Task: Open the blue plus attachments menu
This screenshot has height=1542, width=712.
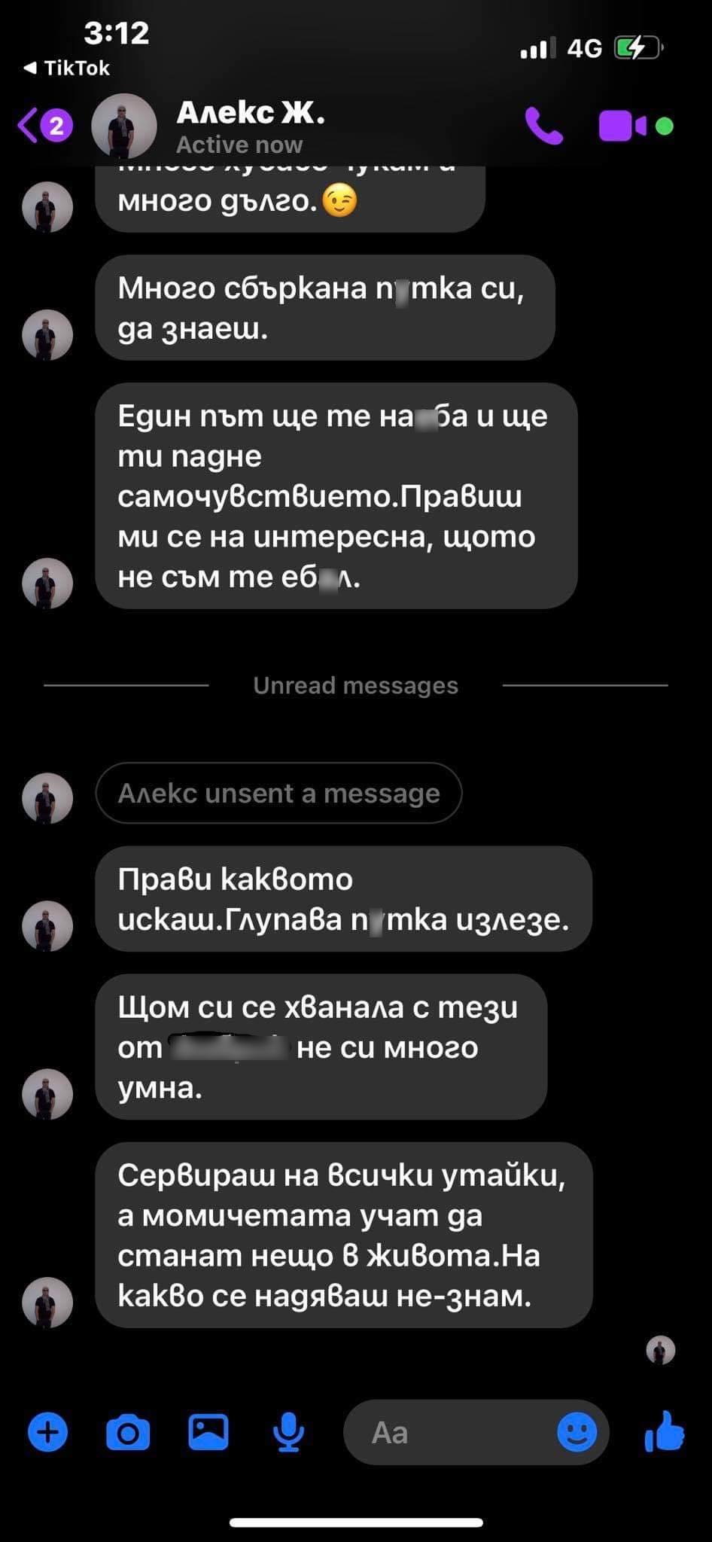Action: 48,1432
